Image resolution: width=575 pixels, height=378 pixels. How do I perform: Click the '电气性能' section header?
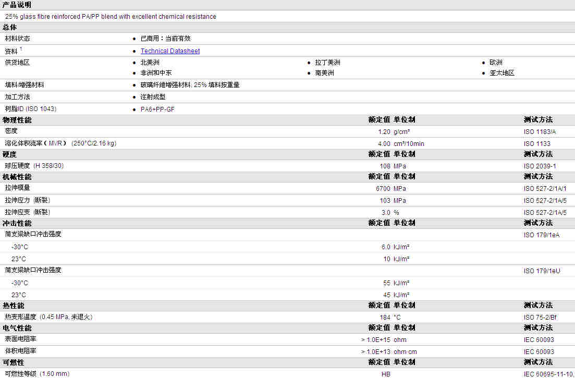17,328
